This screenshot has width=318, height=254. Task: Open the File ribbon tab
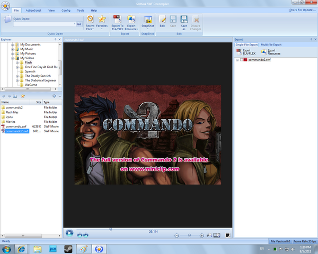[16, 11]
